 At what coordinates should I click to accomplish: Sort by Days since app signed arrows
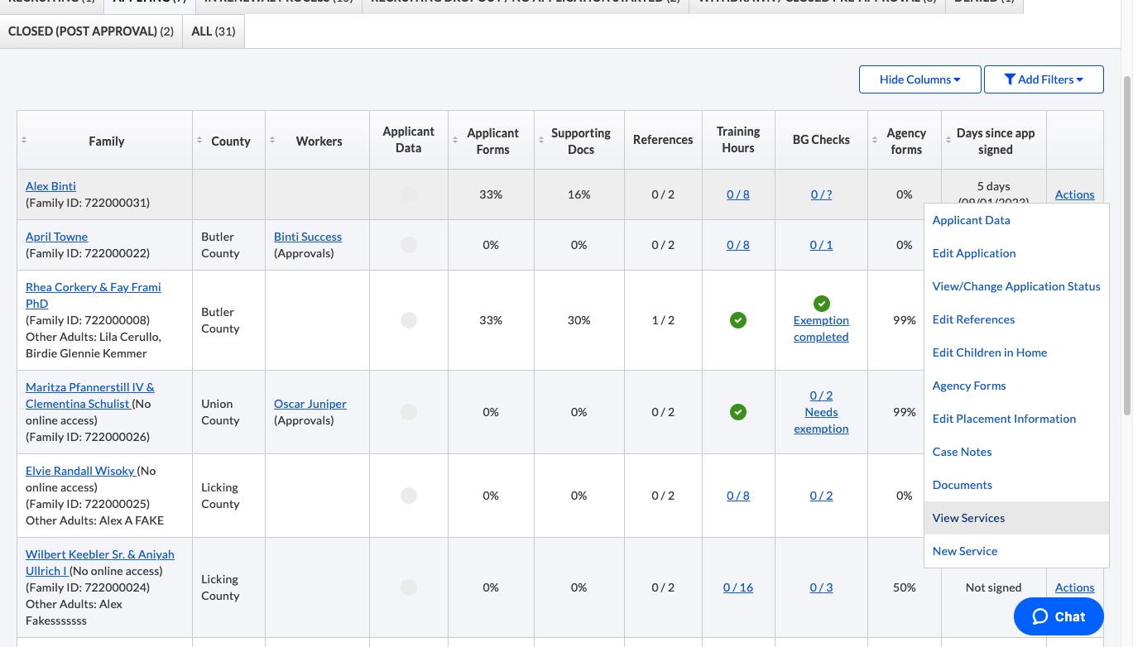[x=948, y=141]
